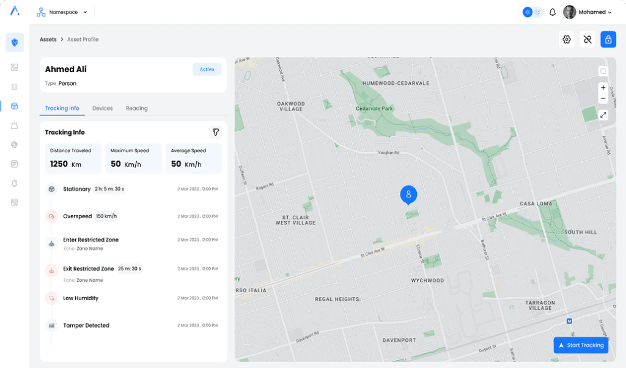Select the light mode sun toggle

[x=528, y=12]
